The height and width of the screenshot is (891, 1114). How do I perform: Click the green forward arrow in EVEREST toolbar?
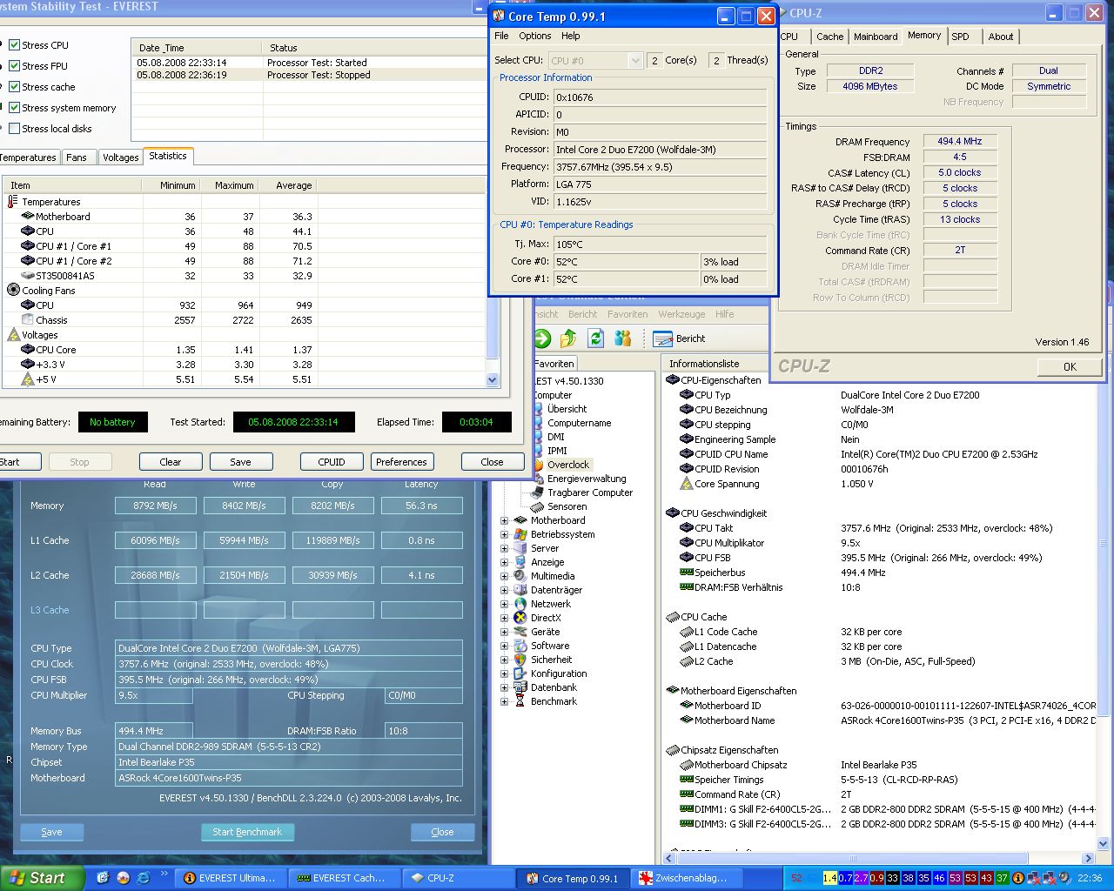coord(542,338)
